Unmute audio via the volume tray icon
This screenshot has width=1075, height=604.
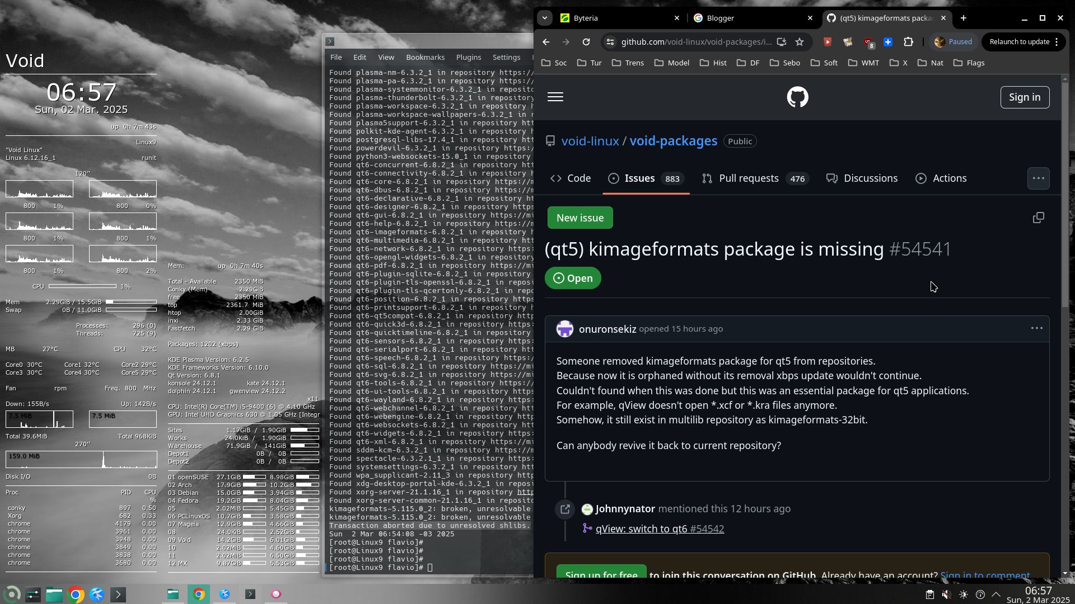[x=946, y=594]
